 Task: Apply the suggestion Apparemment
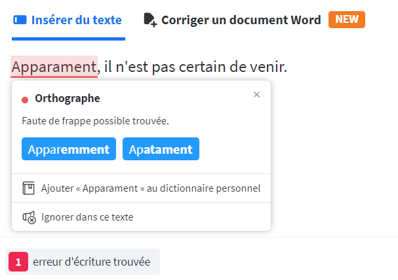tap(69, 149)
